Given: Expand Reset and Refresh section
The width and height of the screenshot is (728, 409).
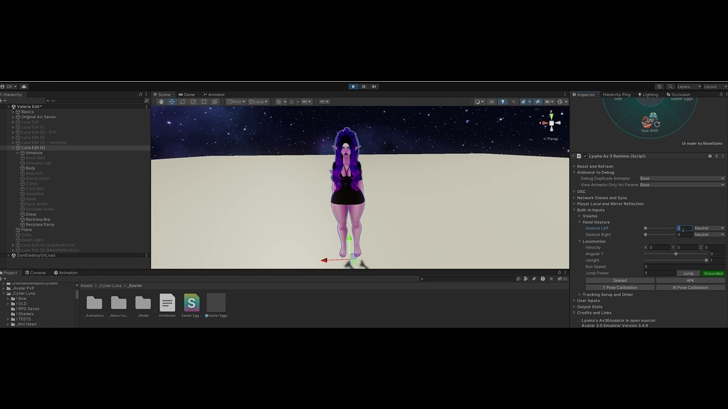Looking at the screenshot, I should point(574,166).
